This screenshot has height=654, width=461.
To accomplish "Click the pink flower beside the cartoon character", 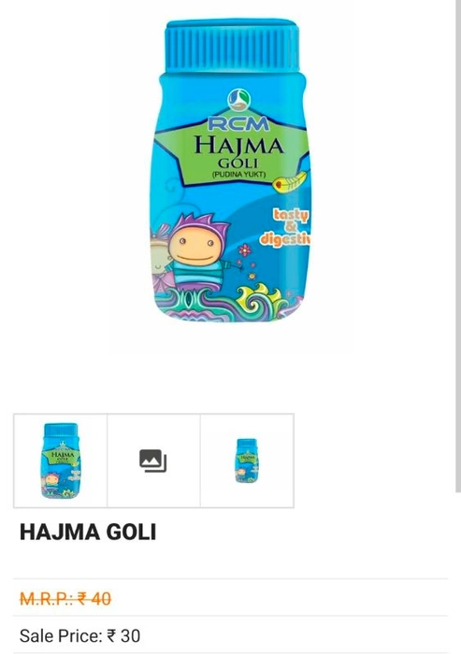I will tap(245, 250).
